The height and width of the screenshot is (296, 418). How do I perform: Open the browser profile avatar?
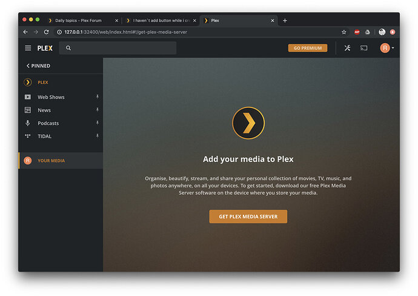point(382,32)
